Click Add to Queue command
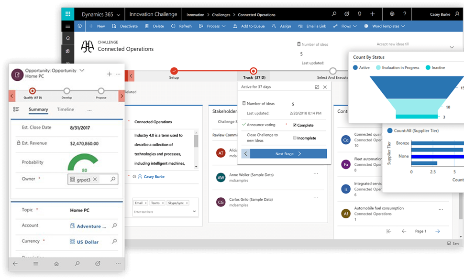The image size is (464, 279). tap(249, 26)
